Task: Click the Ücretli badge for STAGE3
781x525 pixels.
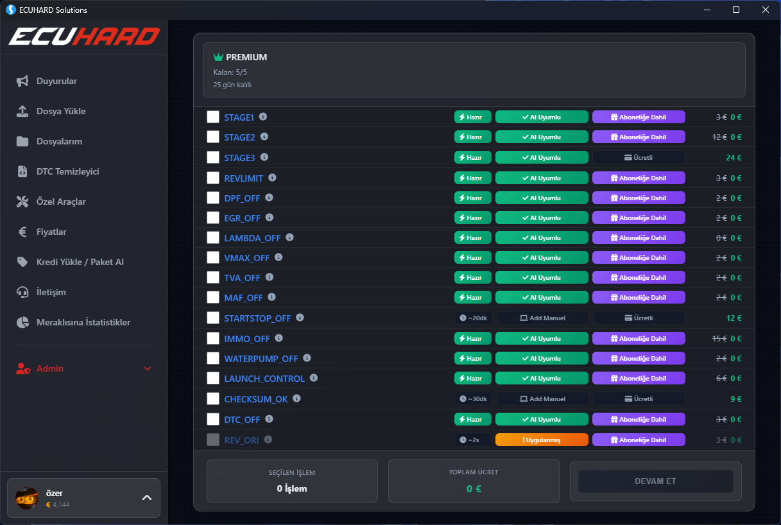Action: (x=639, y=157)
